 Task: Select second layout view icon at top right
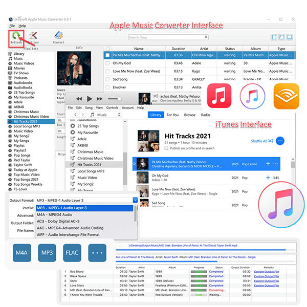281,37
